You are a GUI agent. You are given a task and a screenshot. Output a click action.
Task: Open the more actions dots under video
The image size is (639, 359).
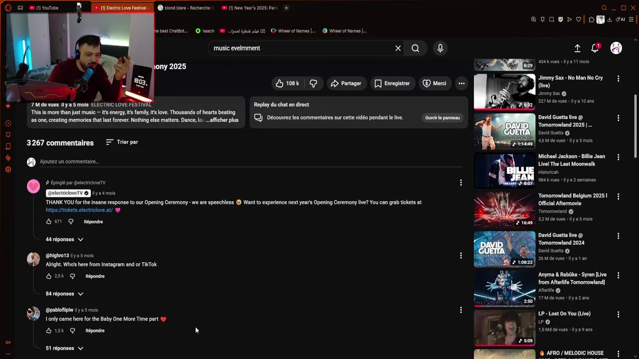coord(461,84)
